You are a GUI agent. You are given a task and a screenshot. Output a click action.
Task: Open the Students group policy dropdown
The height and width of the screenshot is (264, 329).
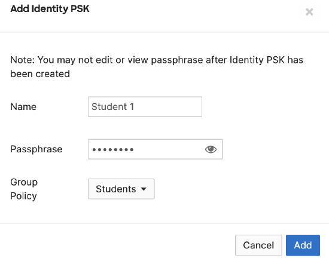121,189
